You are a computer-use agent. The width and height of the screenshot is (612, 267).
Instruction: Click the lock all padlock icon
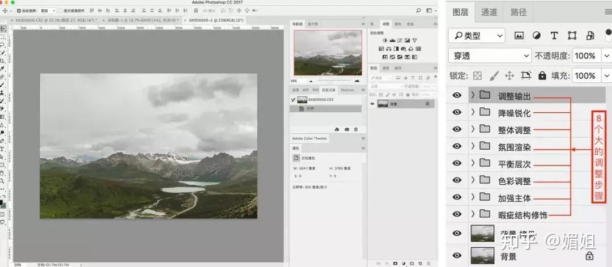pos(542,75)
